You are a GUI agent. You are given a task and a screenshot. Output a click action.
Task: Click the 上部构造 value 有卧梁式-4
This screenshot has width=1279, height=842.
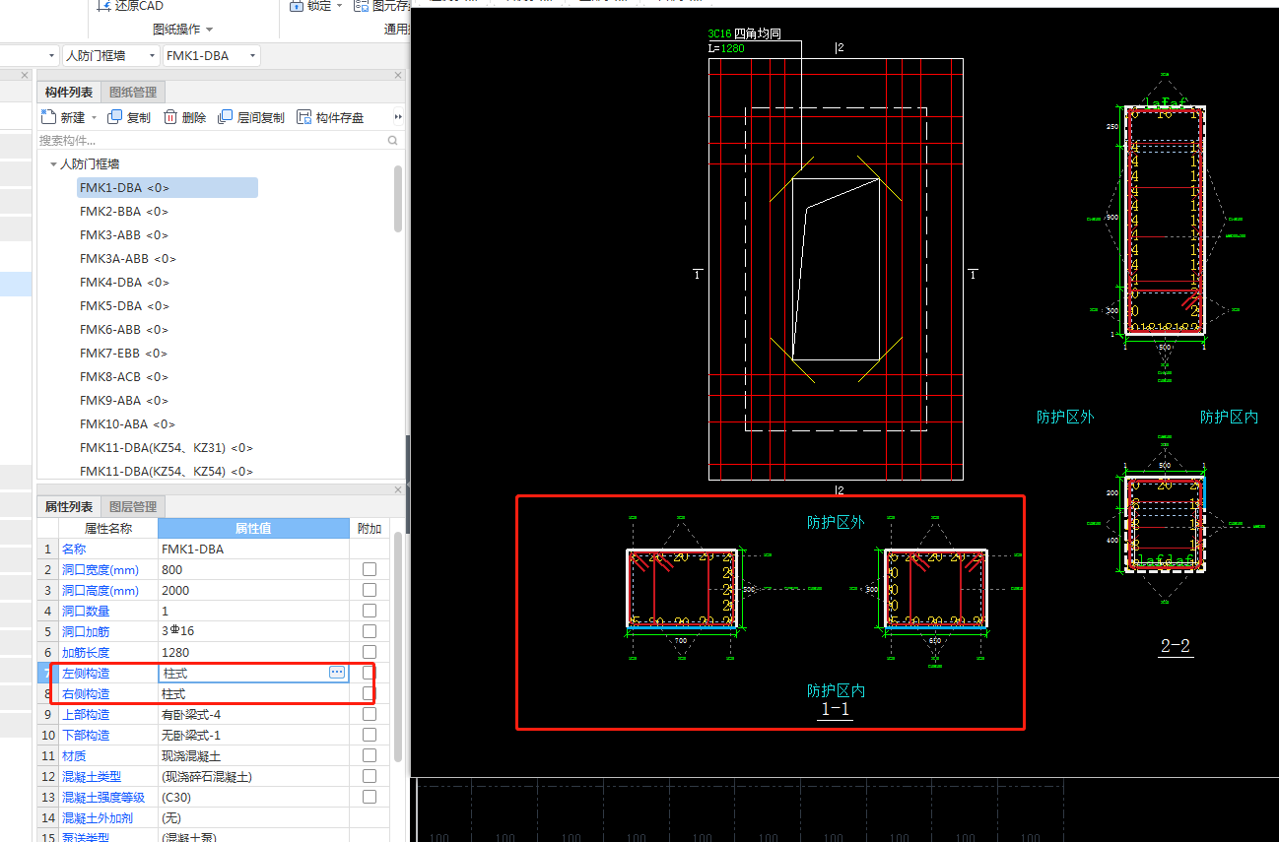(254, 714)
